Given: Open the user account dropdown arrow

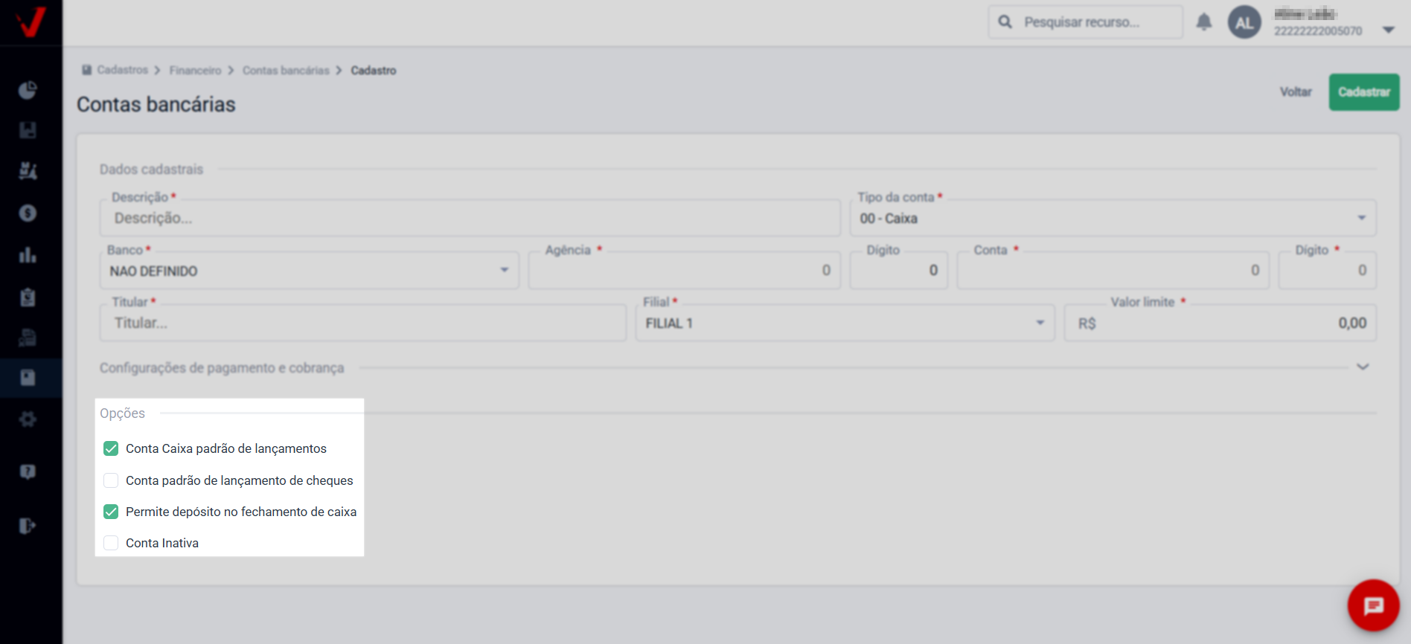Looking at the screenshot, I should [x=1388, y=30].
